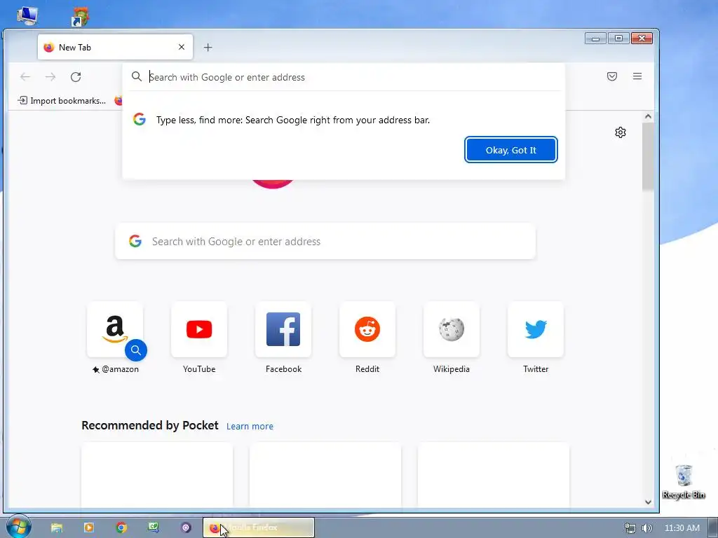This screenshot has height=538, width=718.
Task: Go back one page
Action: click(x=25, y=77)
